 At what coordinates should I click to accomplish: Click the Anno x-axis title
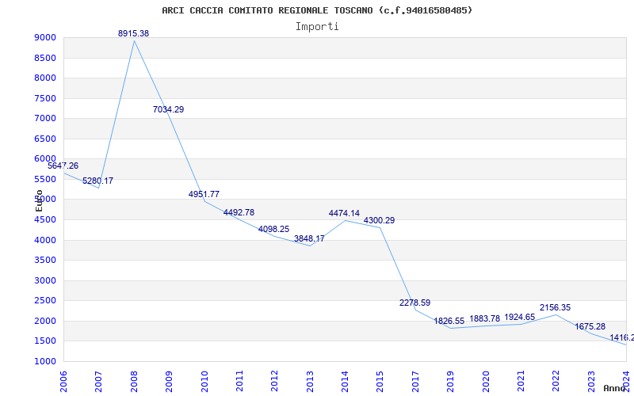(614, 388)
